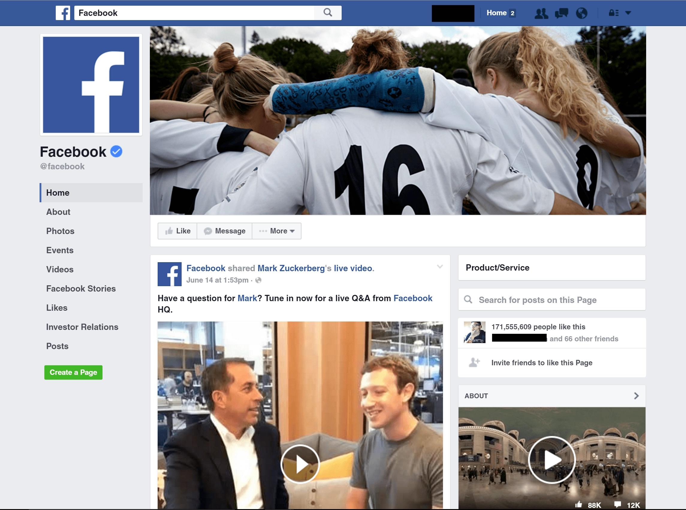Click the Facebook author link on the post

click(x=206, y=268)
